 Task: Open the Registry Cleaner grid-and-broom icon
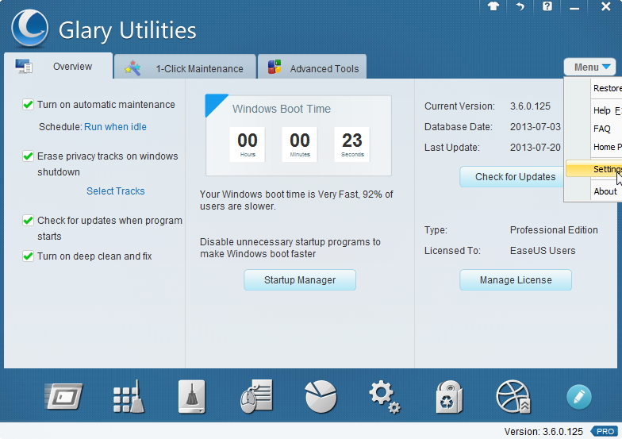pos(129,397)
